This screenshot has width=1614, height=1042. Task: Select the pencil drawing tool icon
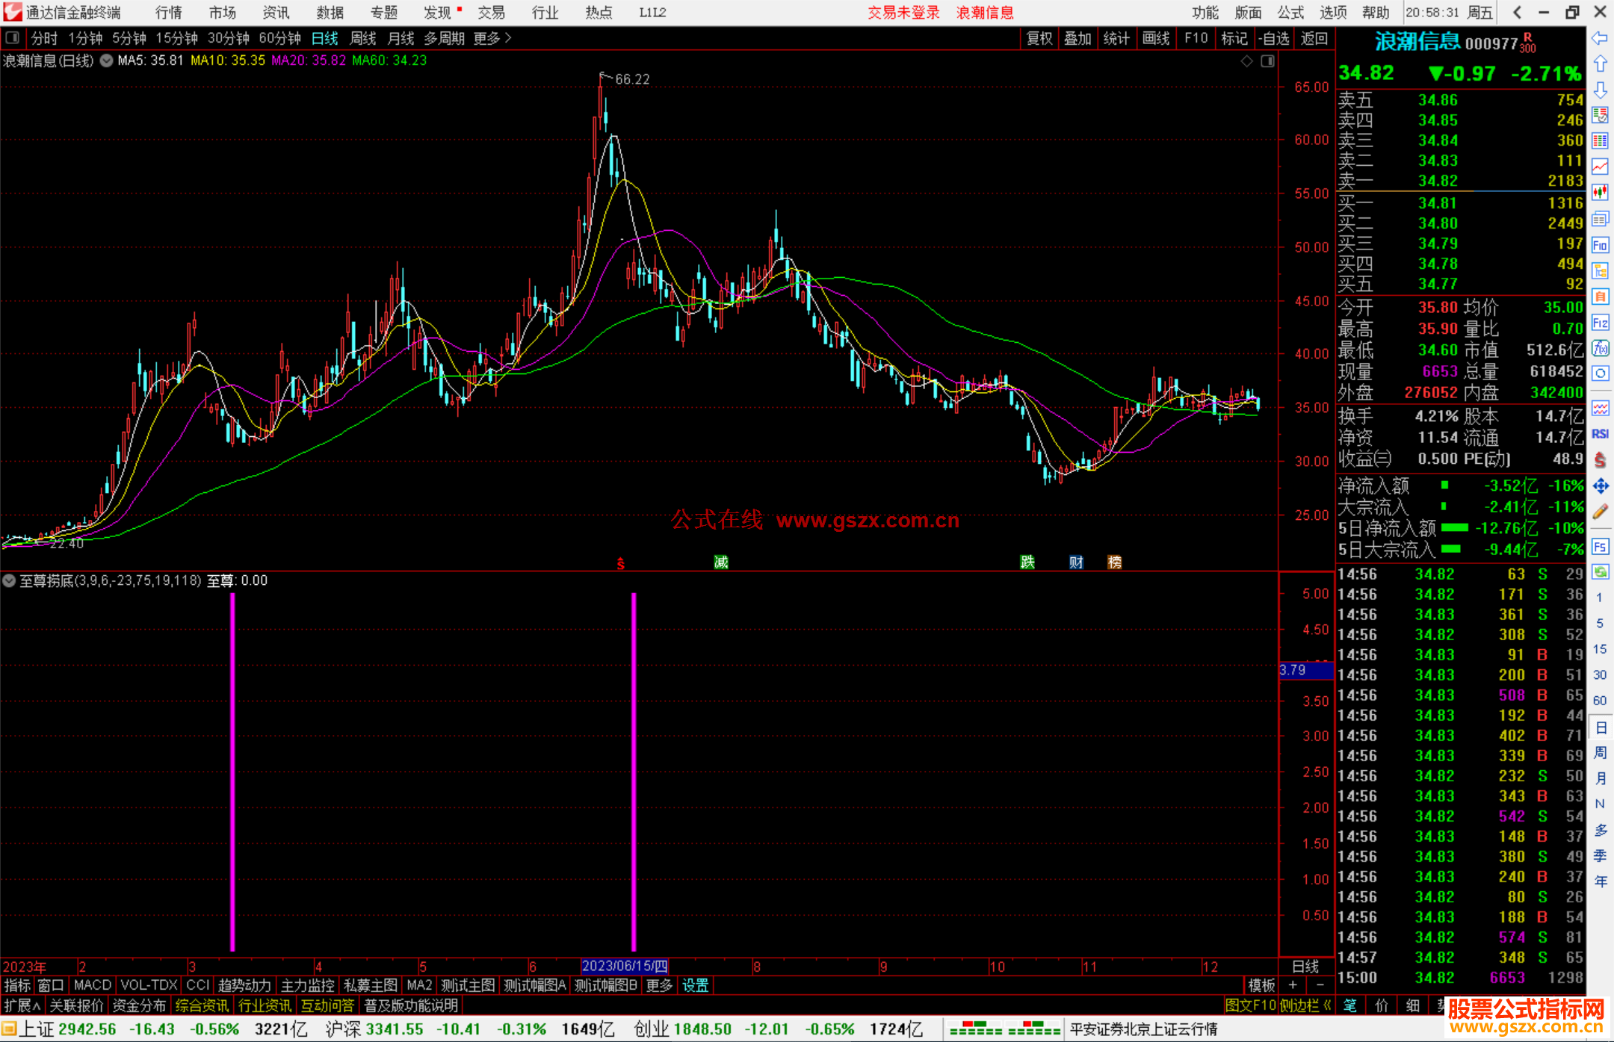(1600, 512)
